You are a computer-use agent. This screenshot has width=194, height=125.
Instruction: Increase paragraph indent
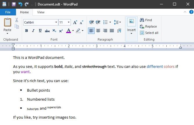tap(98, 22)
